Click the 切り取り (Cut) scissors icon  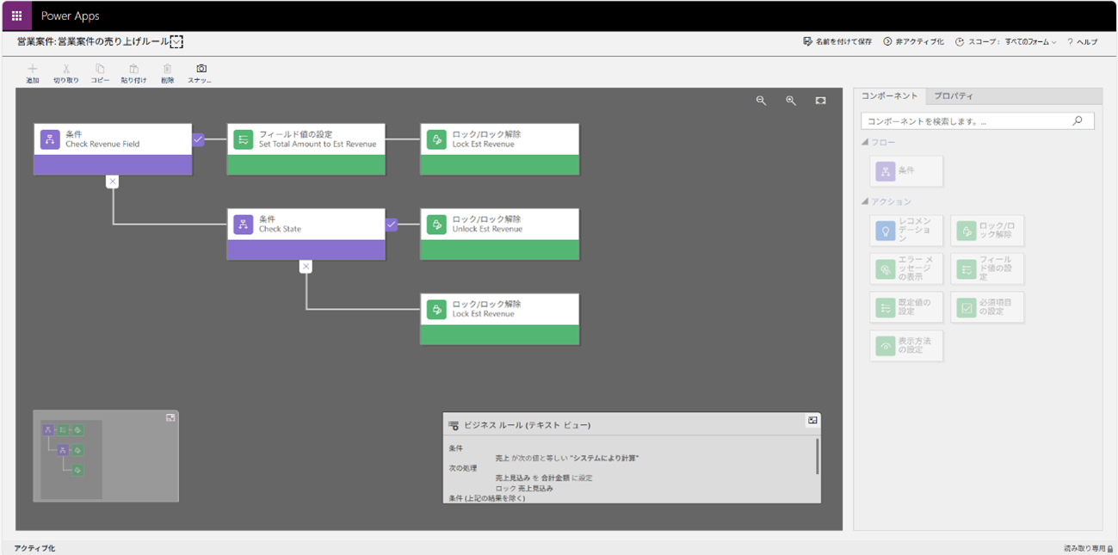[x=66, y=69]
